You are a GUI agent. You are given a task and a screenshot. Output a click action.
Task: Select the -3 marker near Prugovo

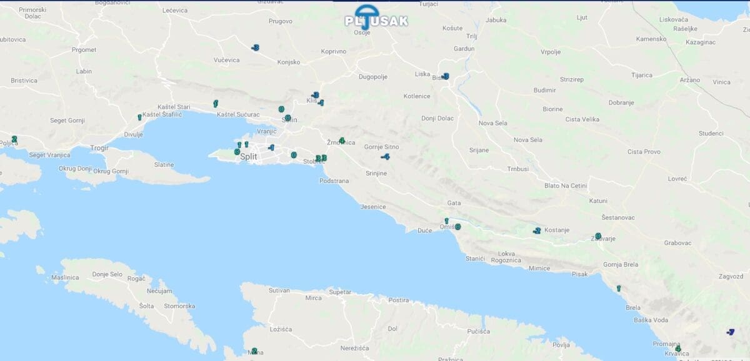pos(255,47)
